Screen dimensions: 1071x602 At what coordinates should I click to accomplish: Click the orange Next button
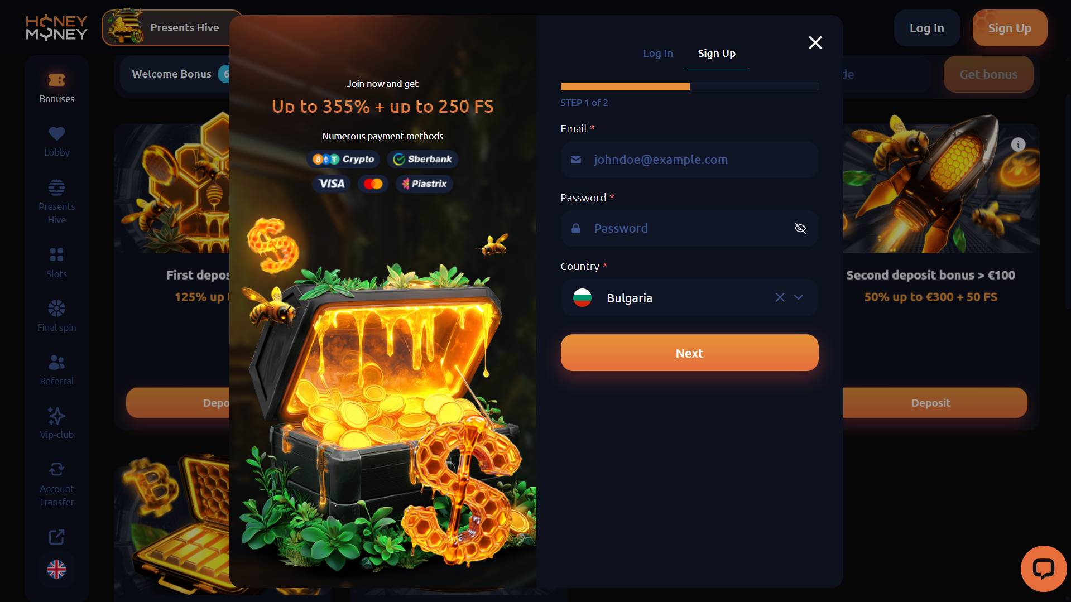(x=689, y=353)
